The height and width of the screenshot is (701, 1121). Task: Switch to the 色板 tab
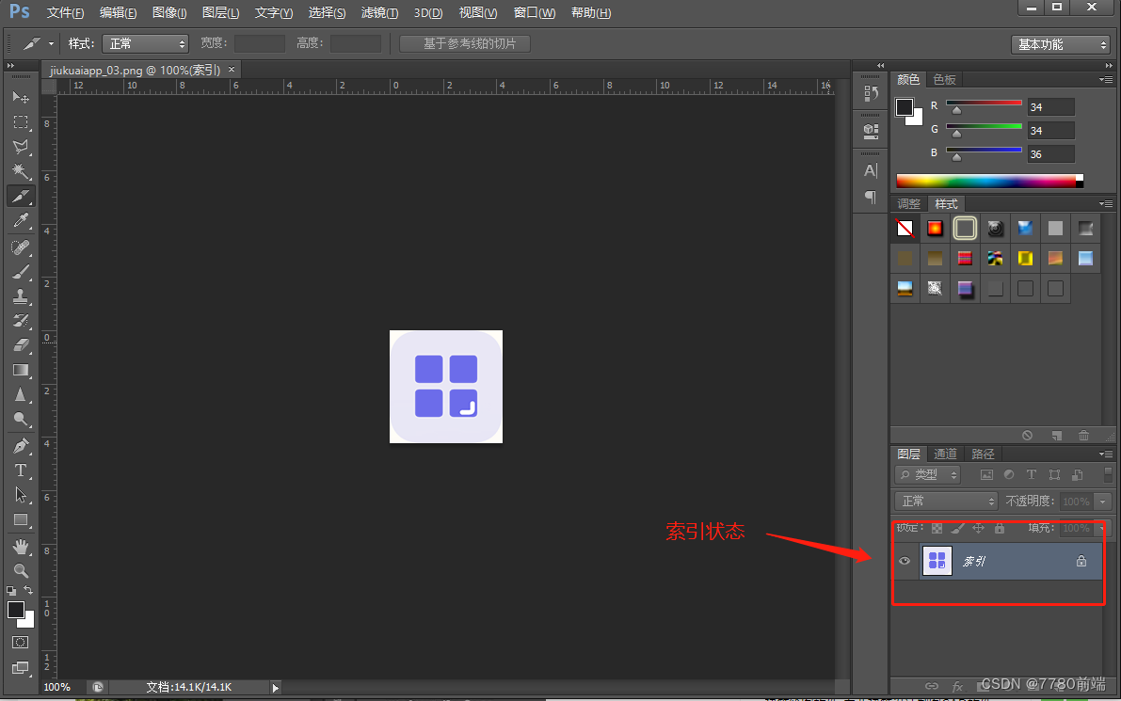[x=944, y=79]
